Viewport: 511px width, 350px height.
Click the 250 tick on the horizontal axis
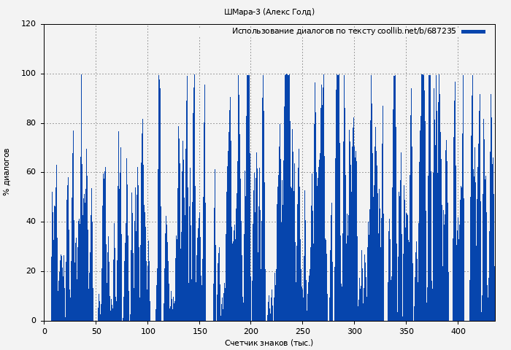(x=303, y=330)
